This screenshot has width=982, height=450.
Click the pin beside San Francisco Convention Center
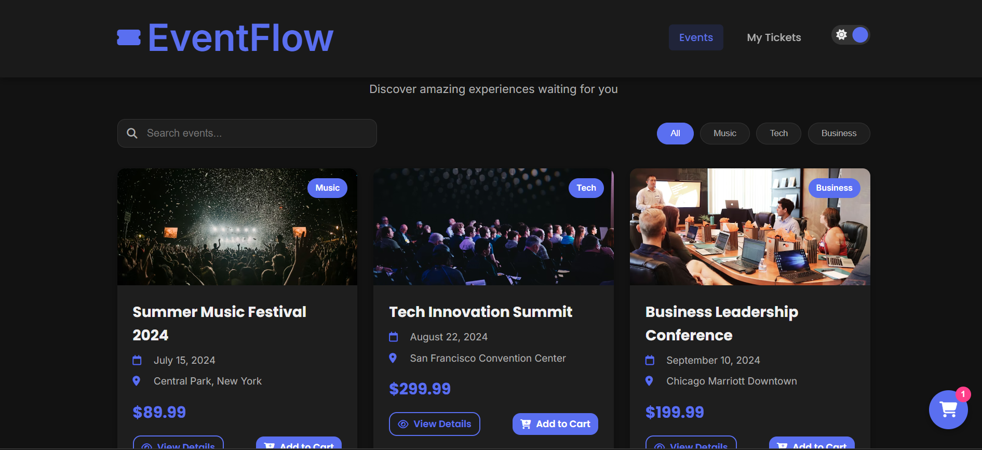[x=393, y=358]
